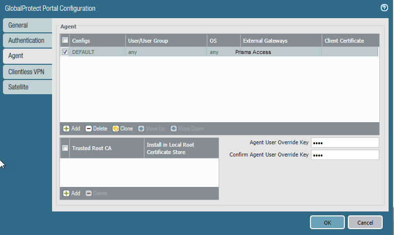
Task: Toggle the select-all checkbox in Configs header
Action: [x=65, y=41]
